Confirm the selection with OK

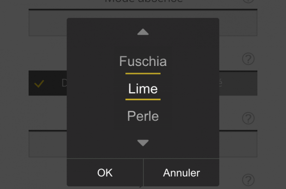click(x=105, y=173)
